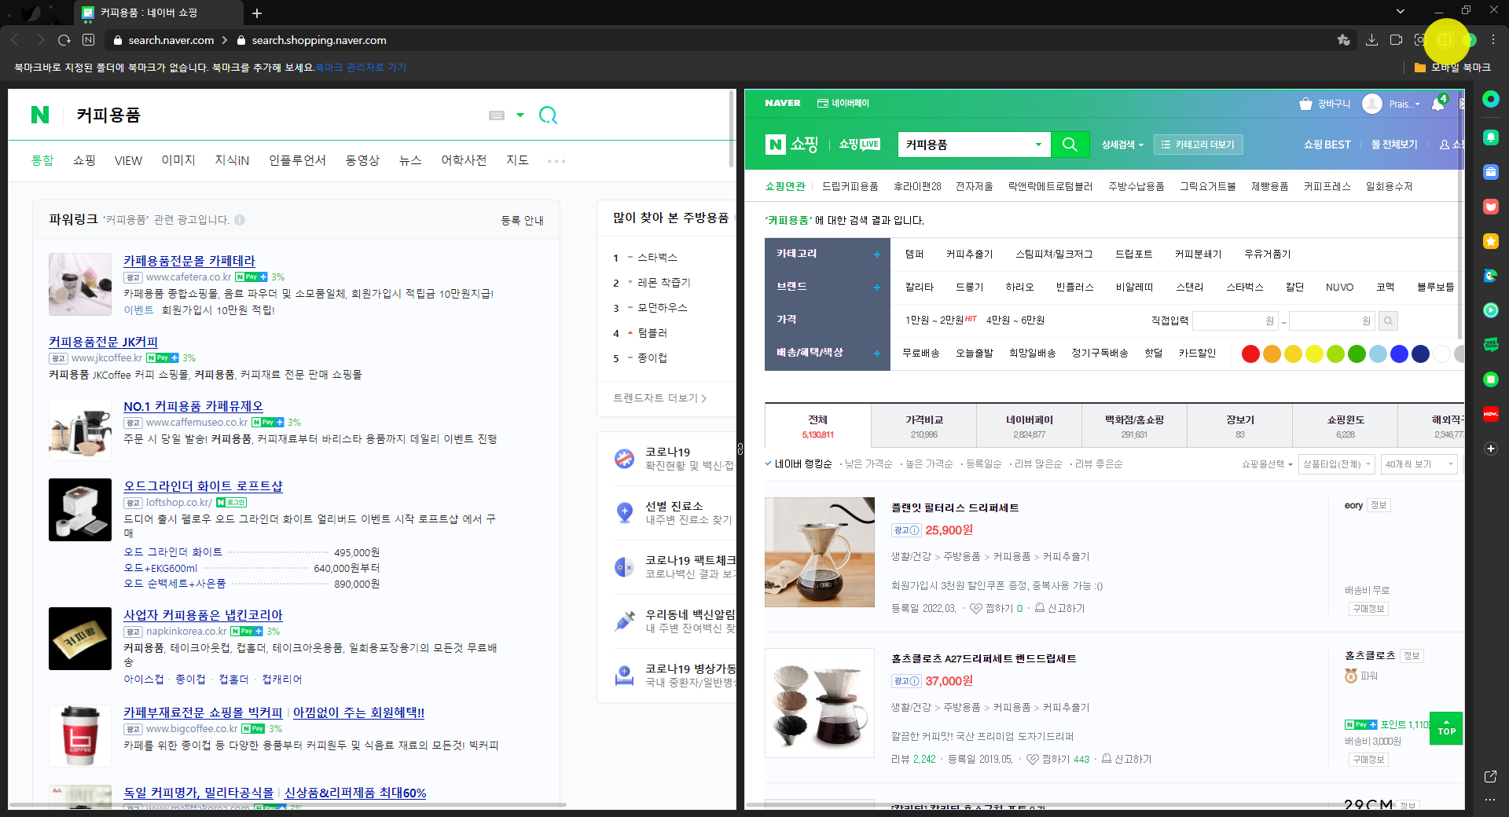
Task: Open the 상품타입(전체) dropdown
Action: point(1336,464)
